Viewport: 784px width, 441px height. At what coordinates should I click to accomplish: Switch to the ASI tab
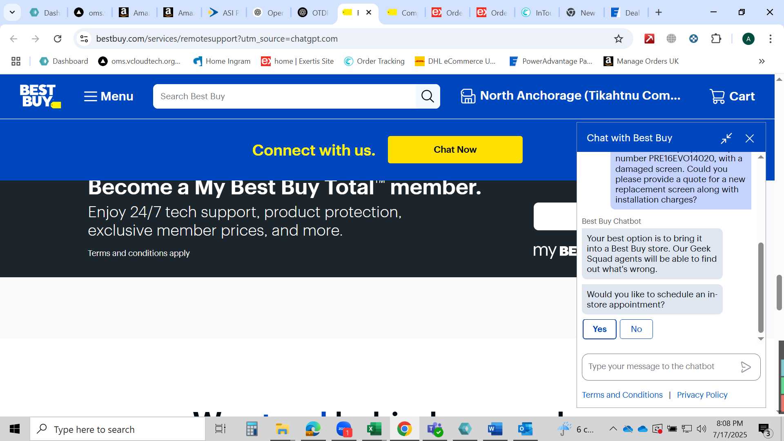223,13
